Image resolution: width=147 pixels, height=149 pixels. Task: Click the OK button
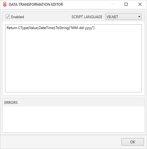[132, 142]
